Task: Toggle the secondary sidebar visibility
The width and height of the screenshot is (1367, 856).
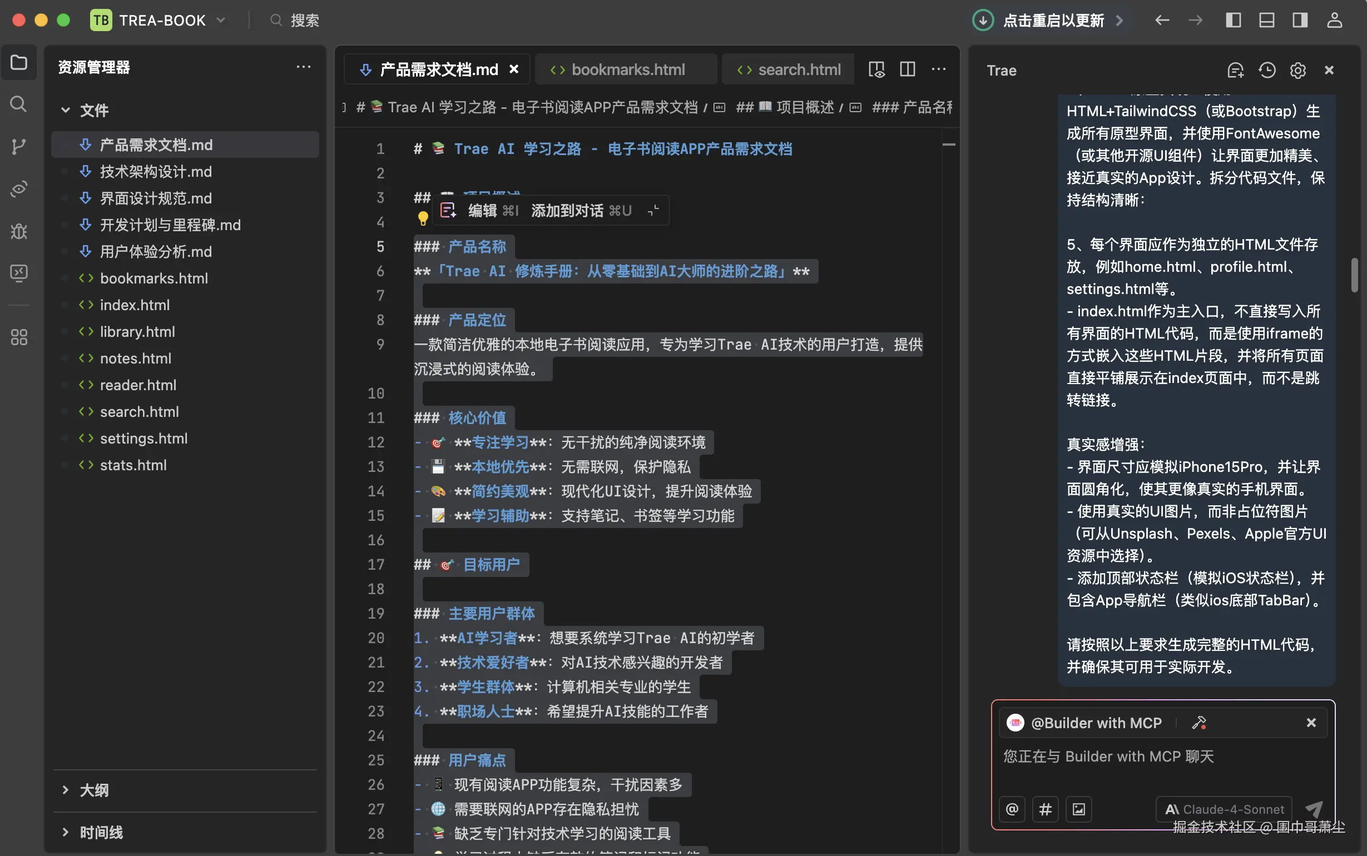Action: pos(1300,20)
